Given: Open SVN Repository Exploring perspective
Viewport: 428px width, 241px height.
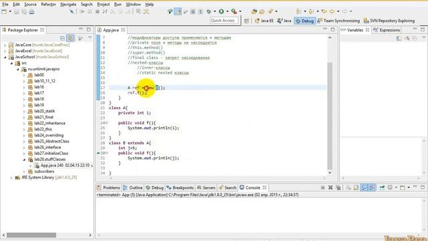Looking at the screenshot, I should (389, 21).
